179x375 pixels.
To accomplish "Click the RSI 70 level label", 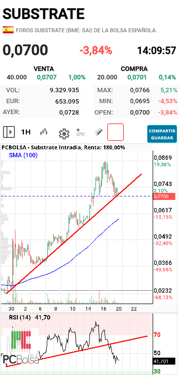I will [x=157, y=335].
